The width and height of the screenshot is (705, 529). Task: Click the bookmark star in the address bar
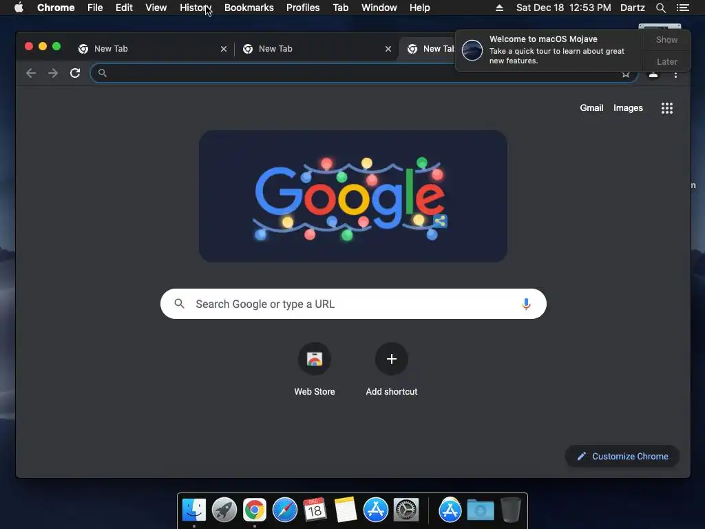point(625,74)
